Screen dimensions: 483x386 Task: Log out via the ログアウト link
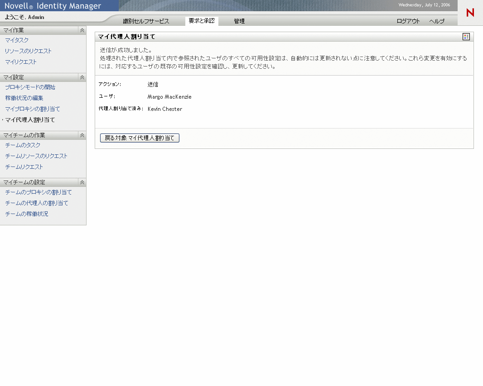pyautogui.click(x=407, y=21)
